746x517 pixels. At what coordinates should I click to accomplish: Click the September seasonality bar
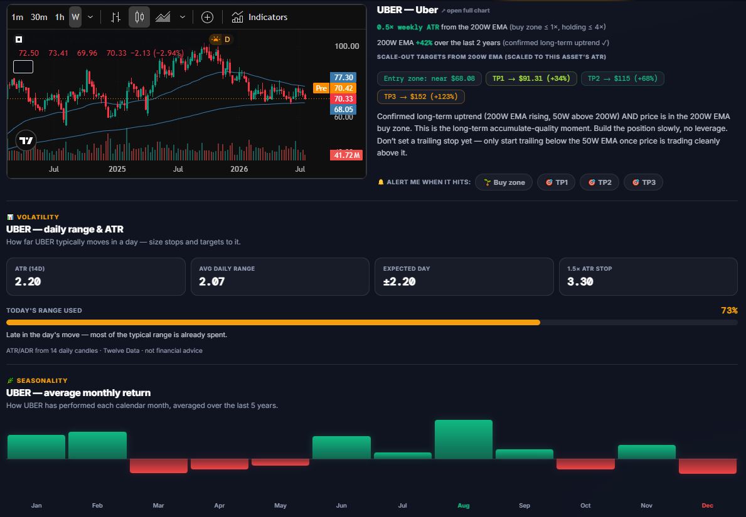(525, 454)
